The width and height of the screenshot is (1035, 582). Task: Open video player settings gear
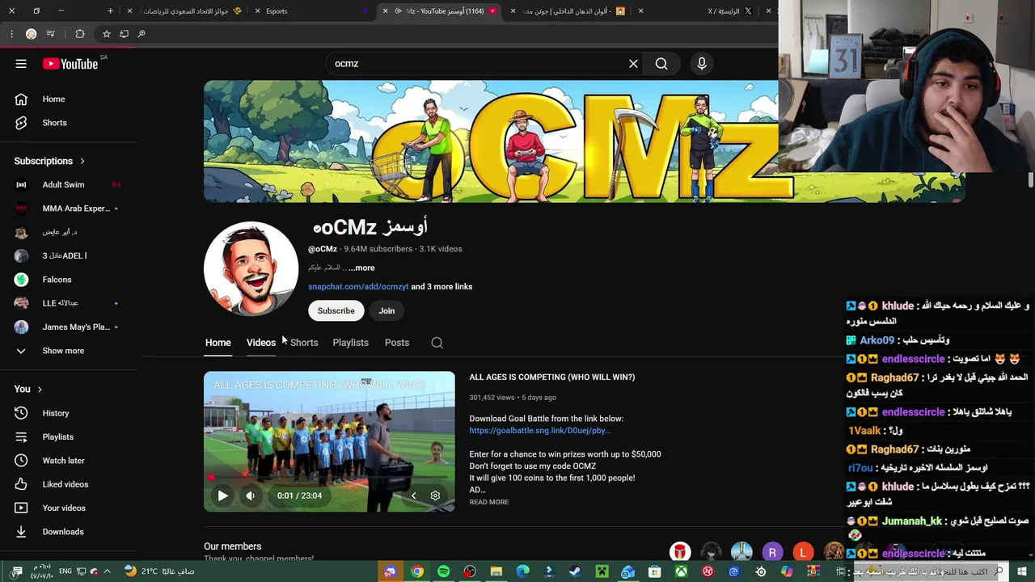[x=435, y=496]
